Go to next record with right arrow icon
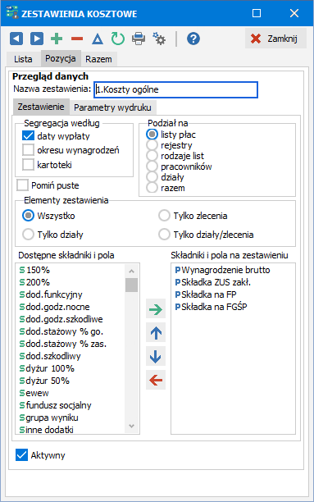This screenshot has width=314, height=502. pyautogui.click(x=37, y=39)
